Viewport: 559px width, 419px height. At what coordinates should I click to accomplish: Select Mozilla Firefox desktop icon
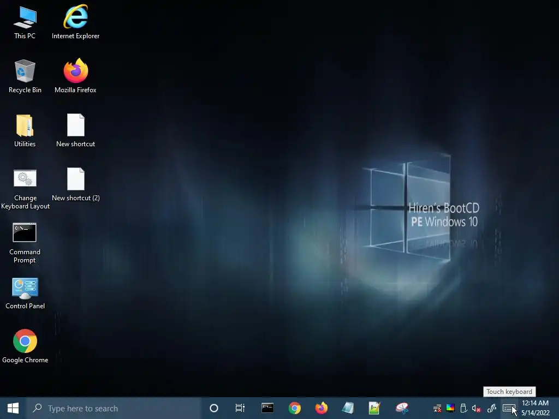[x=75, y=76]
